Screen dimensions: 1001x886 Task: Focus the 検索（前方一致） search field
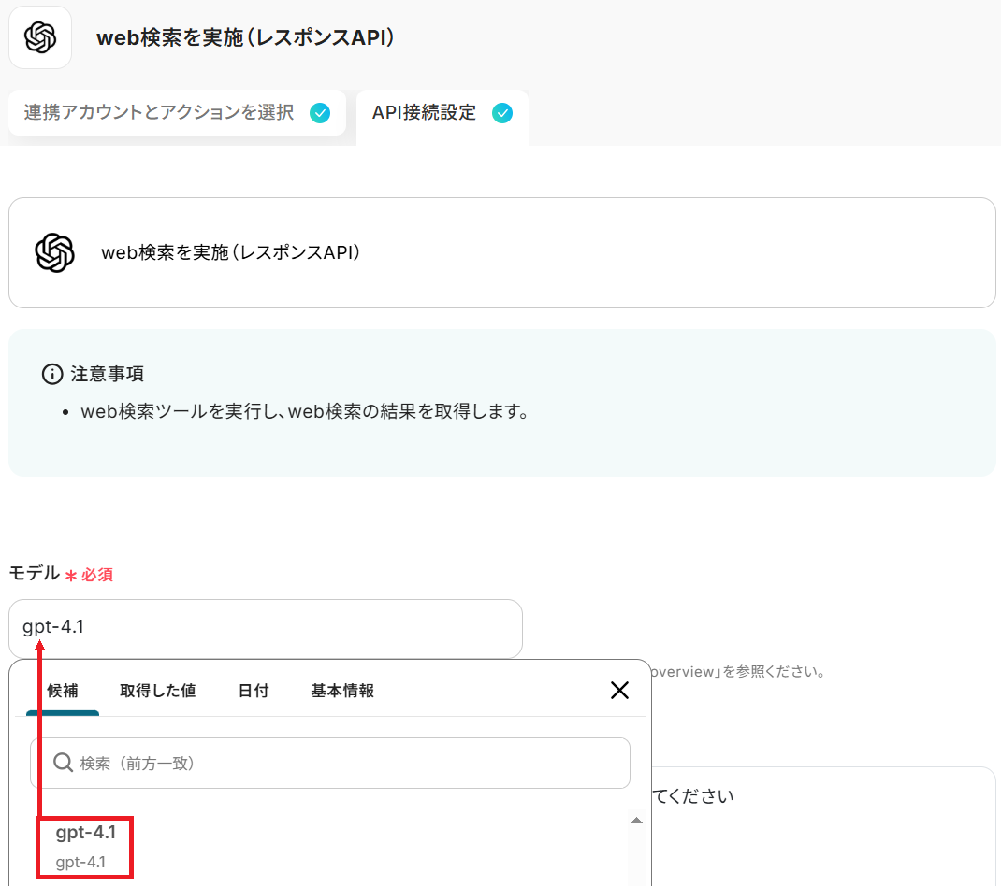[x=330, y=763]
